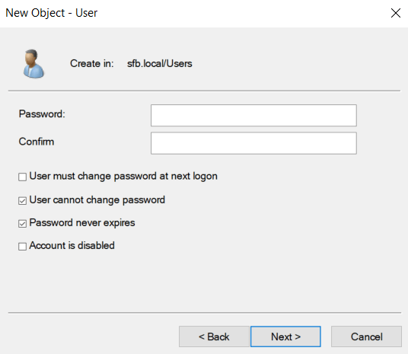Cancel the new user wizard
Image resolution: width=408 pixels, height=354 pixels.
[x=366, y=336]
